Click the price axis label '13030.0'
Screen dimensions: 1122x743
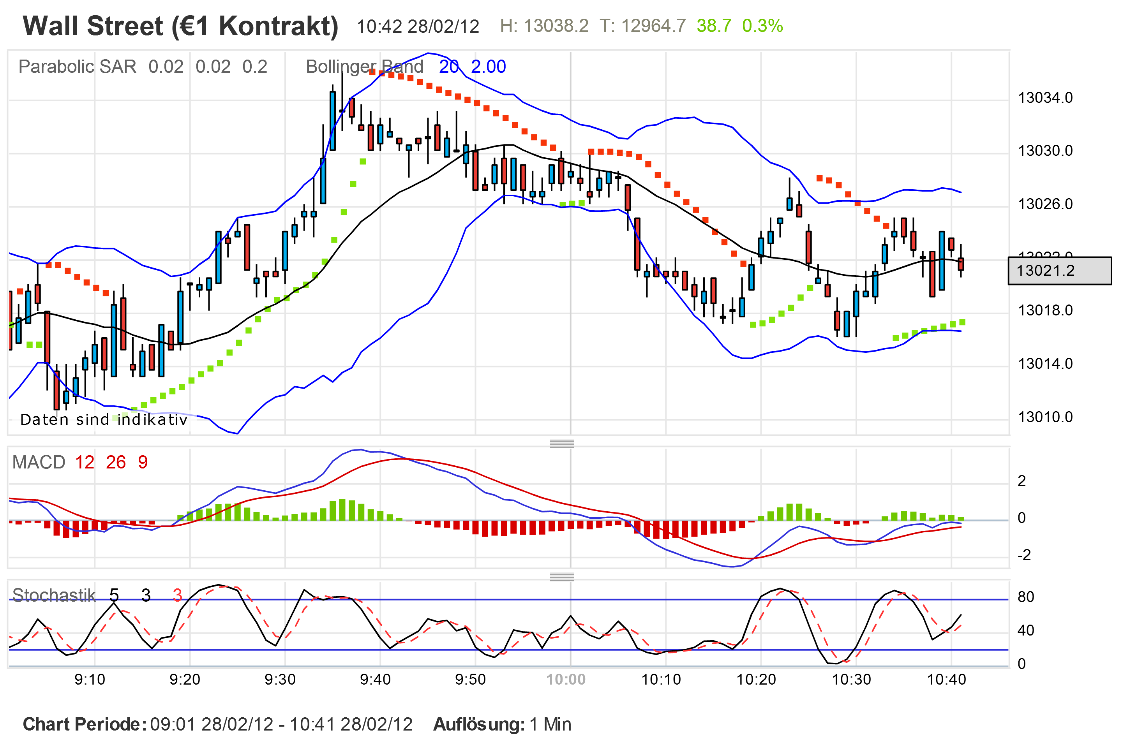click(1045, 151)
